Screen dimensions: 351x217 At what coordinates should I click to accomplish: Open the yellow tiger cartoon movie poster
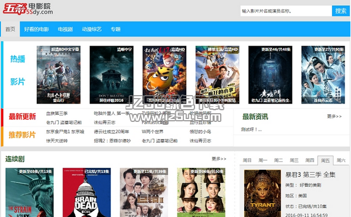tap(164, 75)
